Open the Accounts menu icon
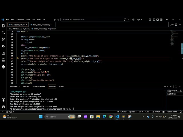The image size is (183, 137). point(3,100)
